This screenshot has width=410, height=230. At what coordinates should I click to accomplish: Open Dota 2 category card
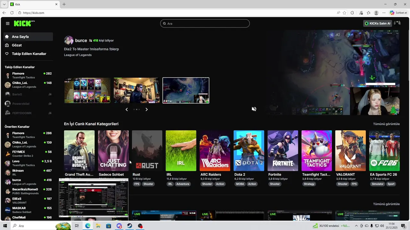pos(249,150)
